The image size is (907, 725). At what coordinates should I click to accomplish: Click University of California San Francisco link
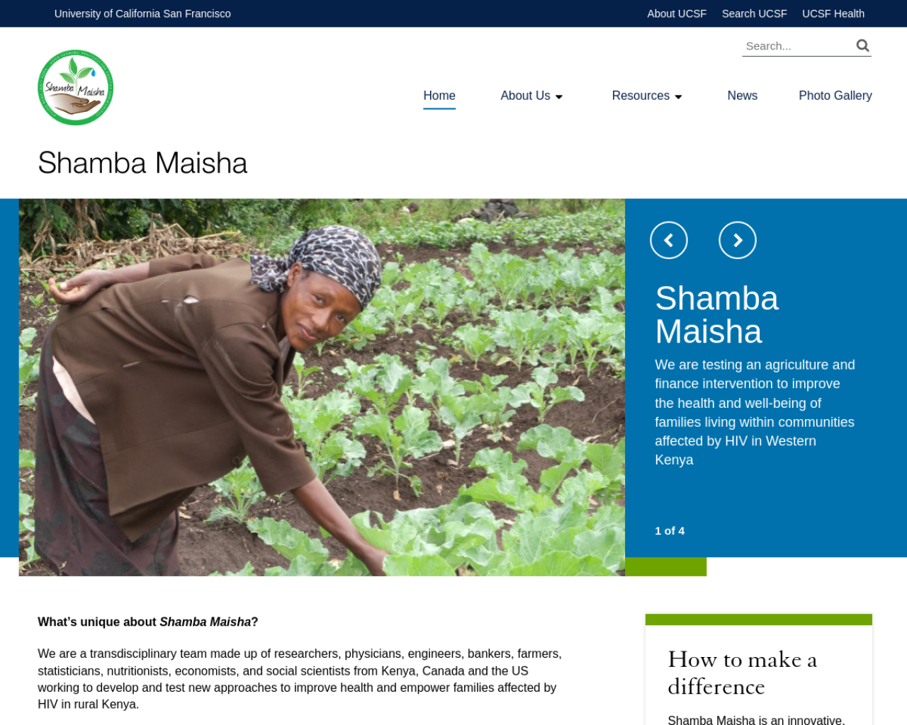click(x=142, y=13)
